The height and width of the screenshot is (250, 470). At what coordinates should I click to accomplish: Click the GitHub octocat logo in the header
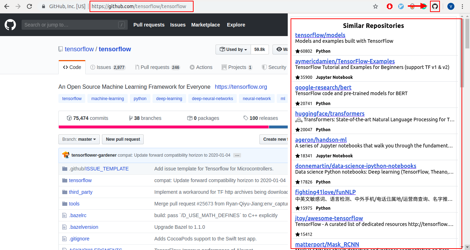[10, 24]
